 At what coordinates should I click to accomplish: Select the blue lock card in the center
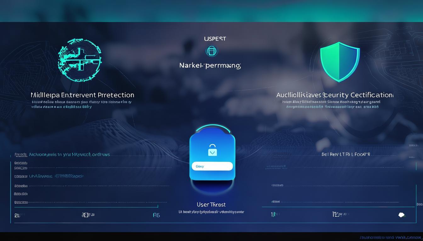212,157
